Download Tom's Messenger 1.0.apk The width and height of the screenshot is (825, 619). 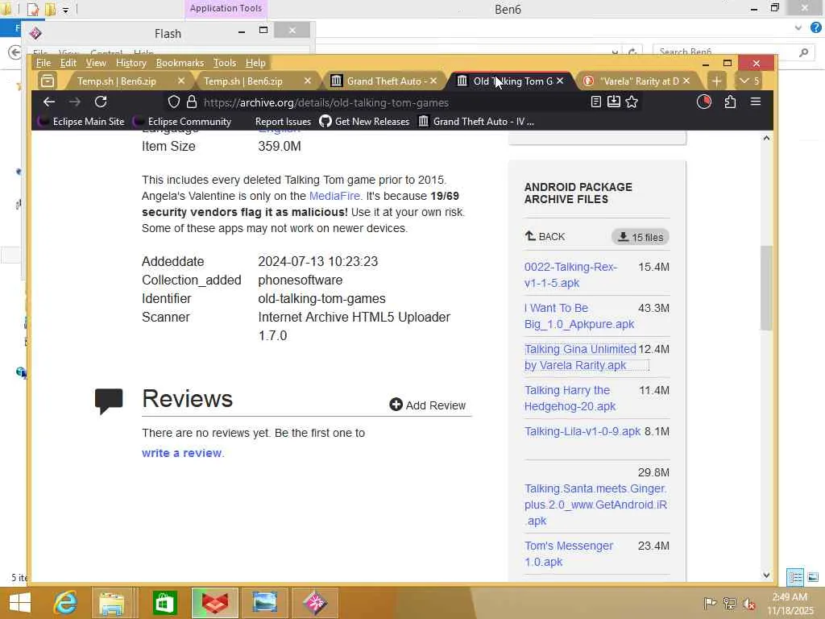pyautogui.click(x=568, y=554)
